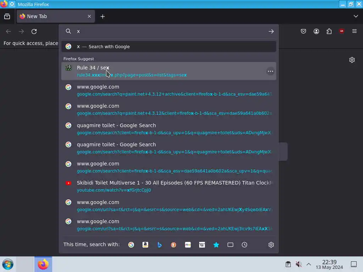Click the show desktop button
This screenshot has height=272, width=363.
pos(353,264)
